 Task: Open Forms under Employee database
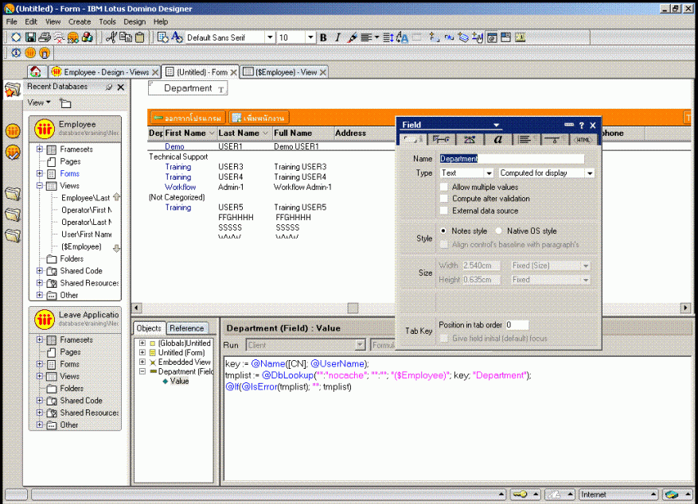pos(70,174)
